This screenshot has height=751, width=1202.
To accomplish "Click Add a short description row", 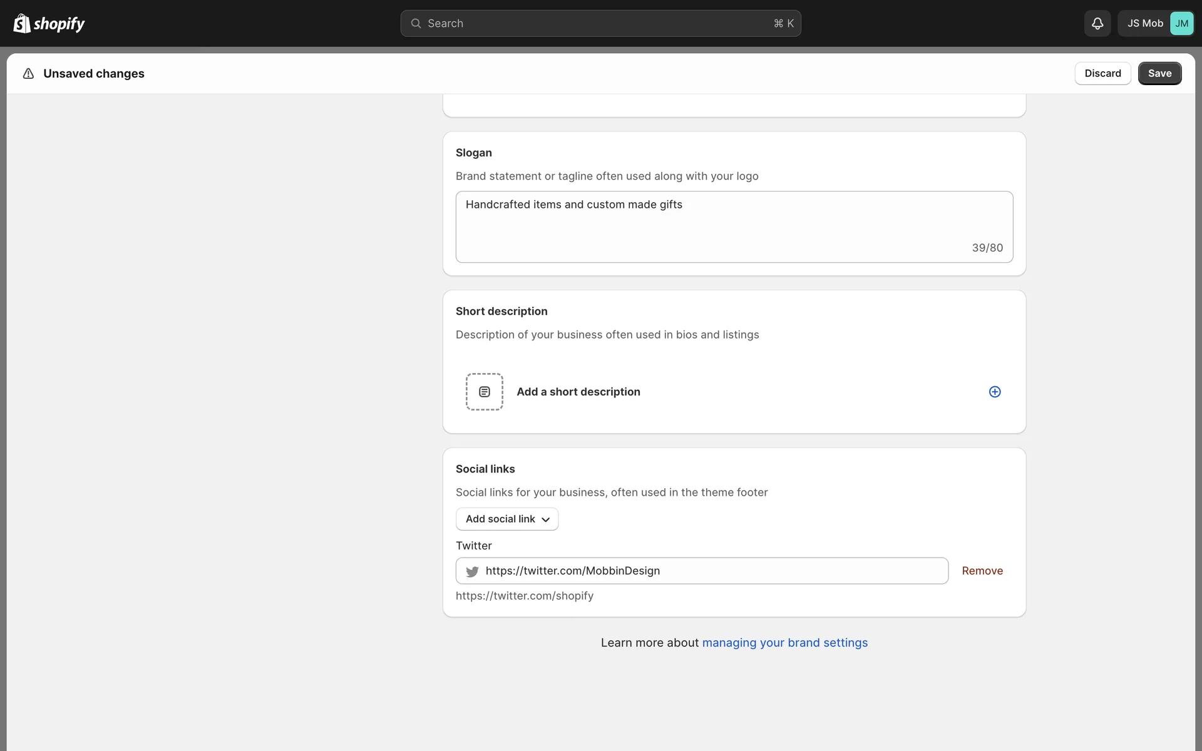I will click(x=578, y=392).
